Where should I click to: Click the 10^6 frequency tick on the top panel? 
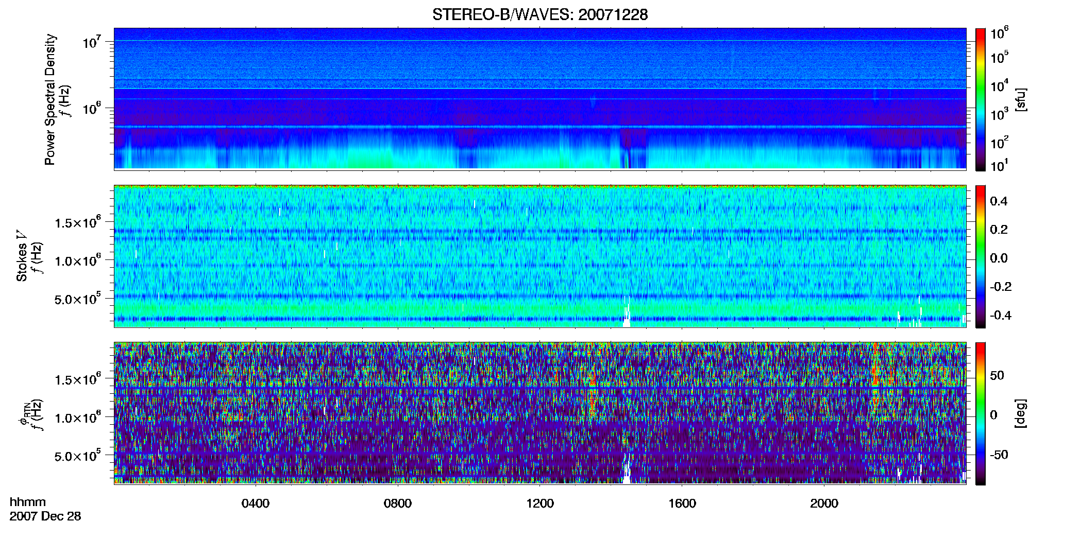(x=93, y=109)
